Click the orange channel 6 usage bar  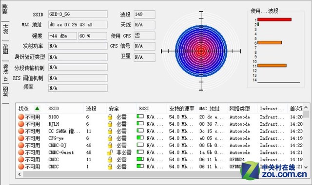tap(270, 42)
